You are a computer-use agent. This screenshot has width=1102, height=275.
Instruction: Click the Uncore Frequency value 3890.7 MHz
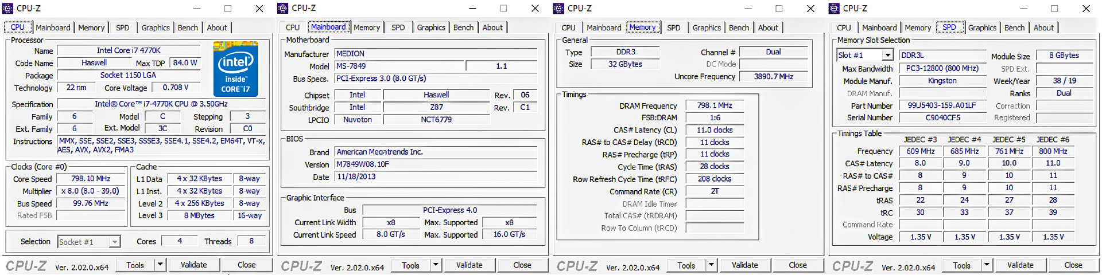pos(773,76)
